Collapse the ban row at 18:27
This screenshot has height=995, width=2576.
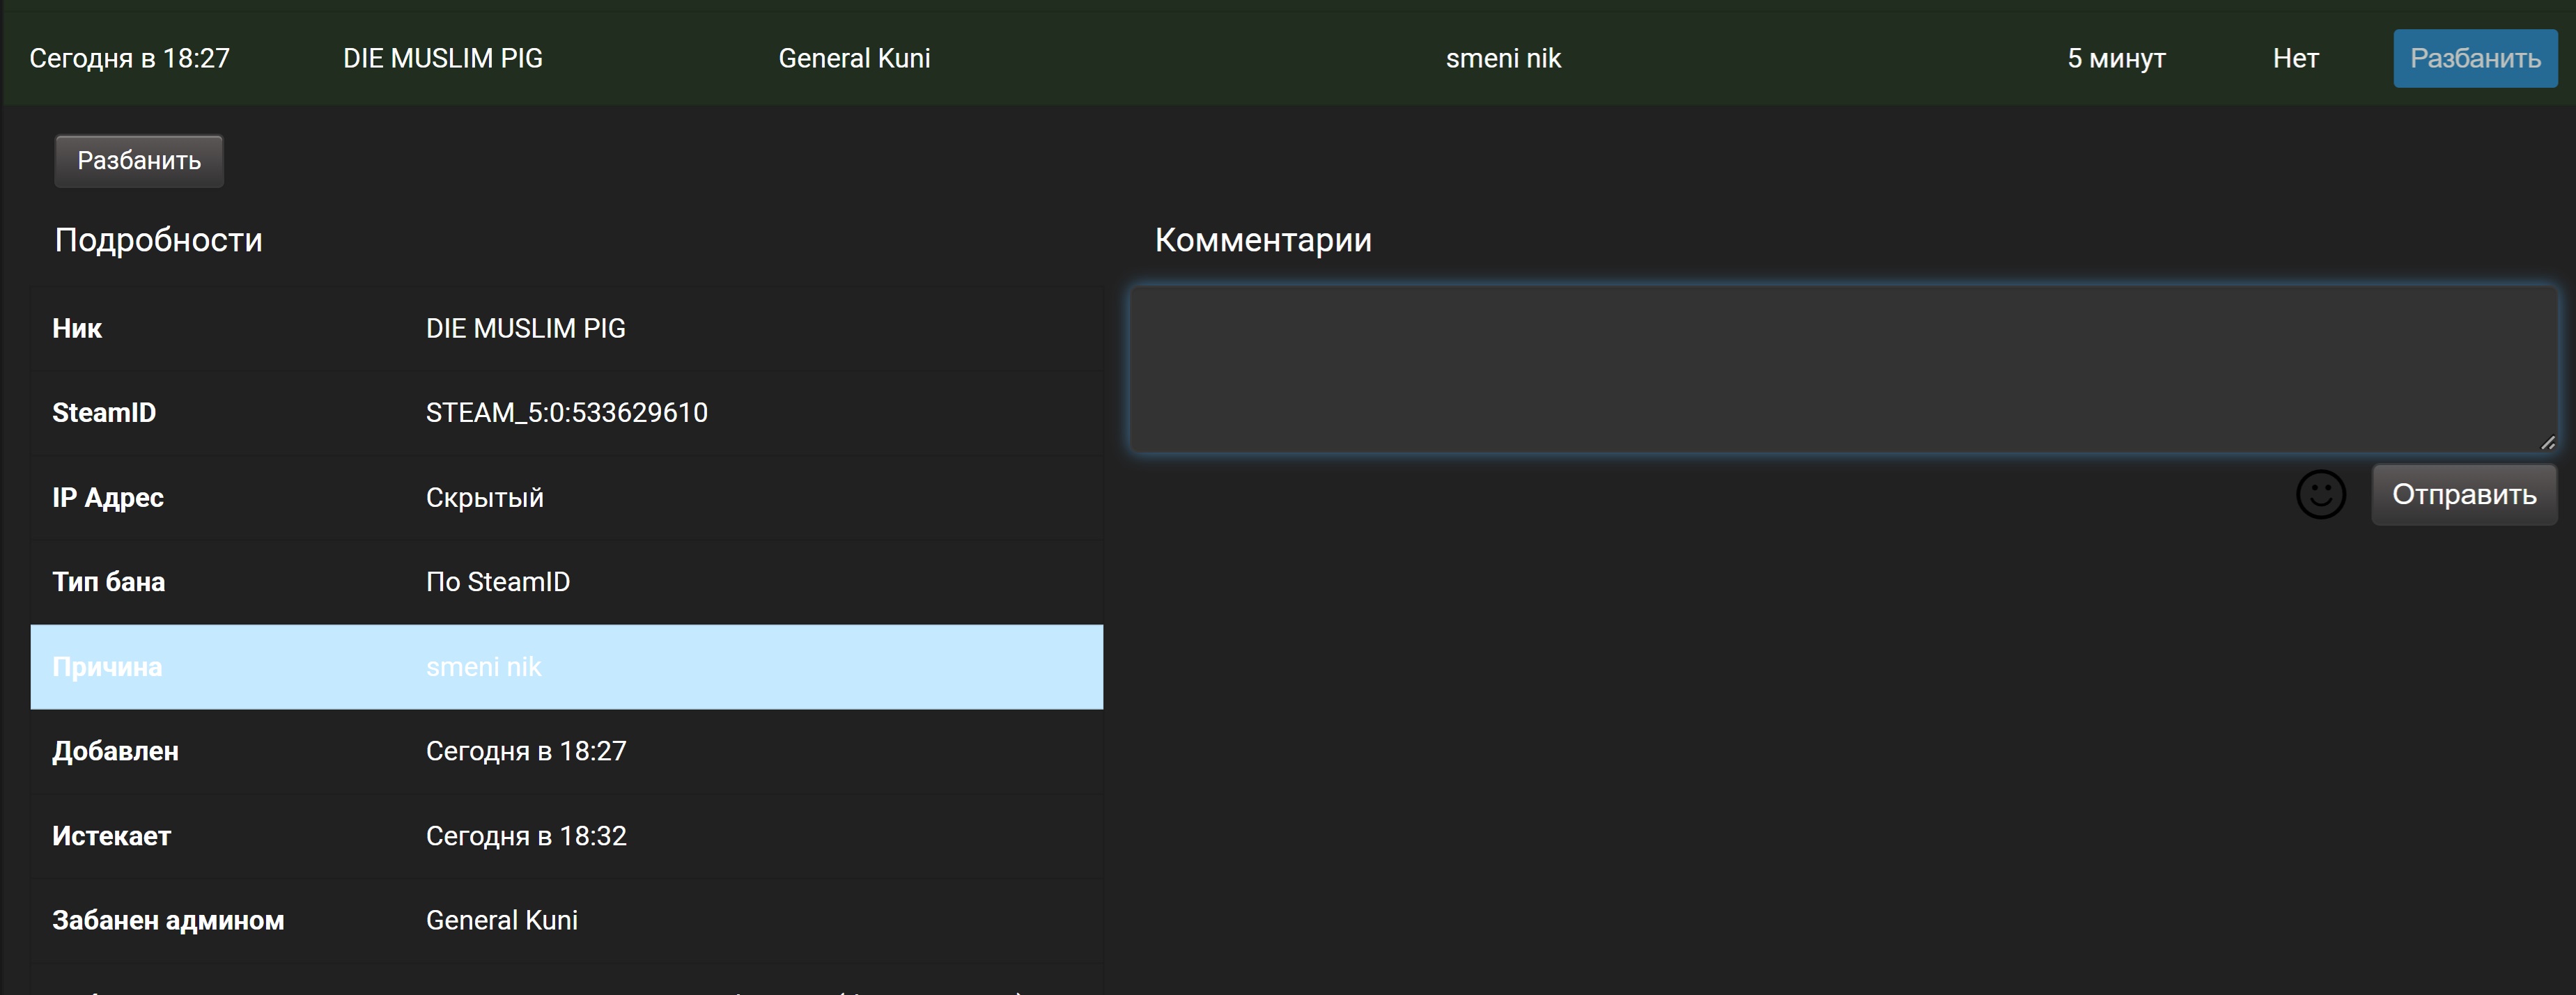point(129,58)
